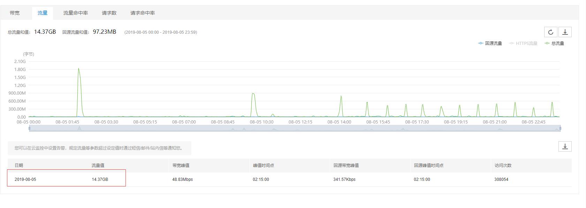586x208 pixels.
Task: Switch to the 请求命中率 tab
Action: [x=143, y=13]
